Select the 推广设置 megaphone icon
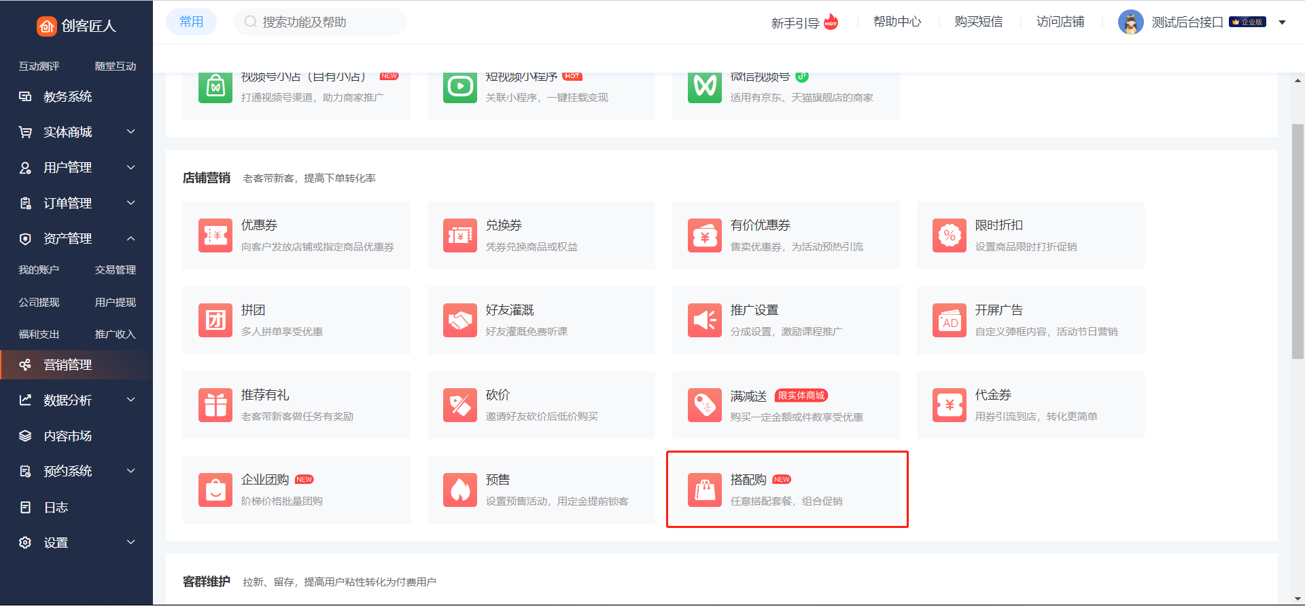 click(705, 320)
